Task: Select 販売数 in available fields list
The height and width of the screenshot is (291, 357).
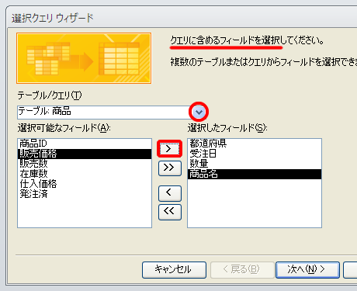Action: click(x=85, y=164)
